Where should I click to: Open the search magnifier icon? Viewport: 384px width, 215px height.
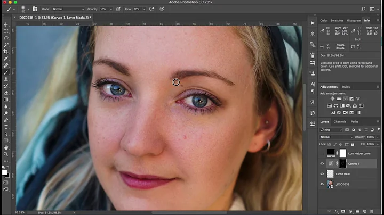pos(363,9)
